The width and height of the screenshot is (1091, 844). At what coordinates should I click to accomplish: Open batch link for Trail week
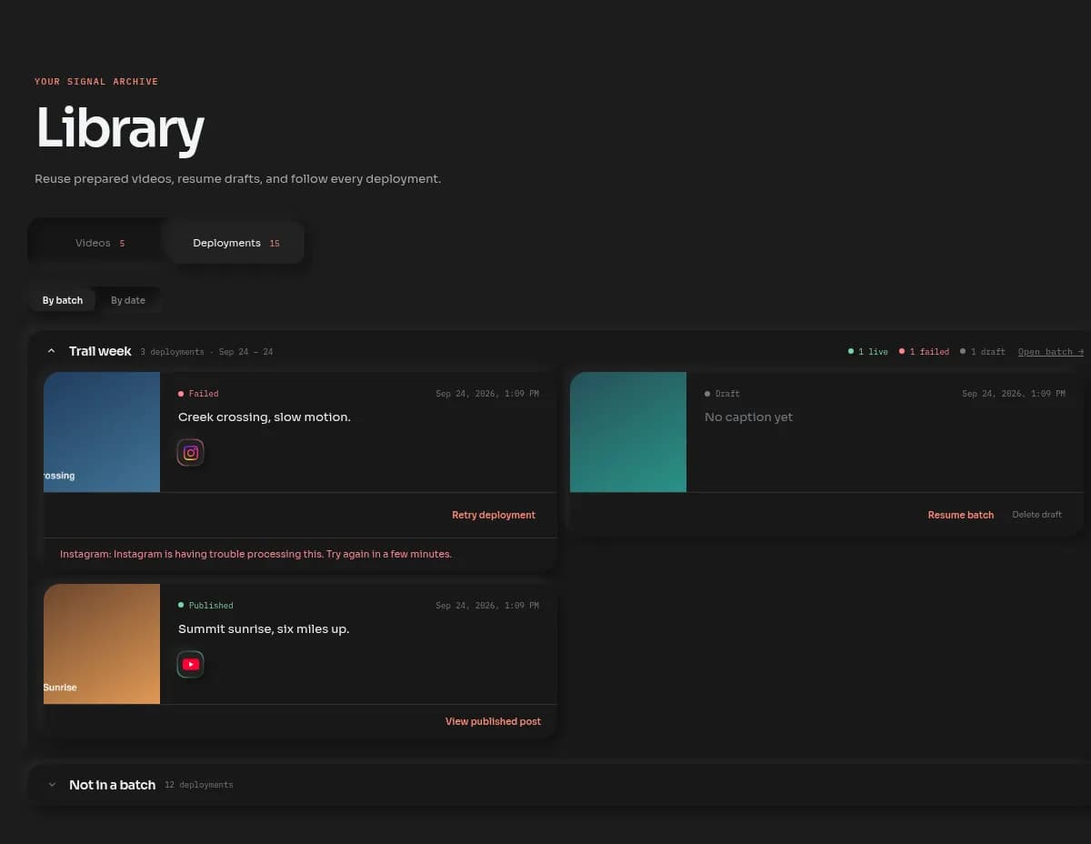coord(1051,352)
